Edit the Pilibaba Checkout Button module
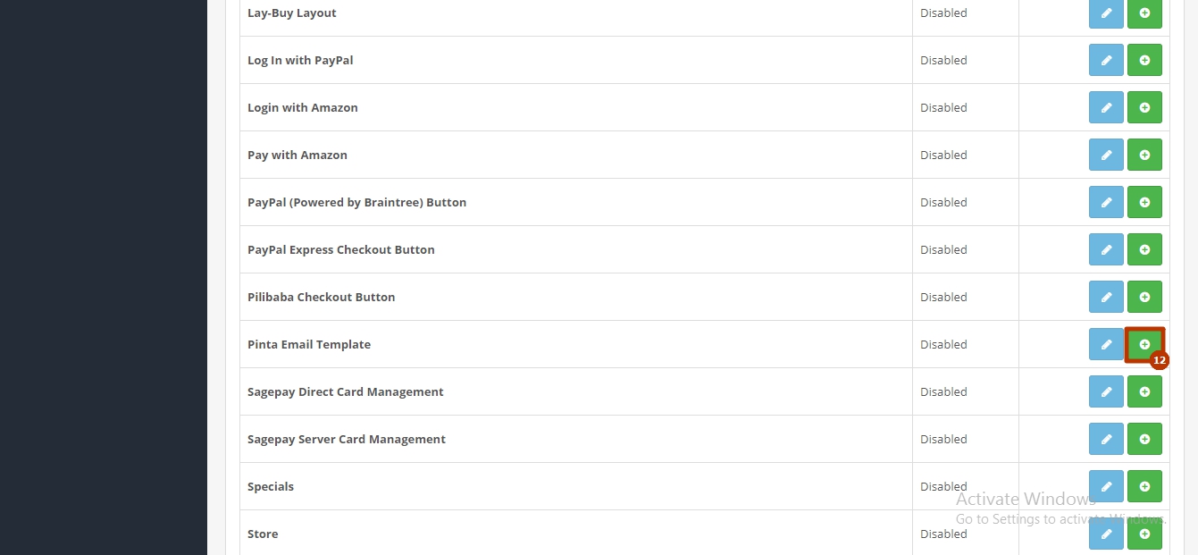 1106,297
